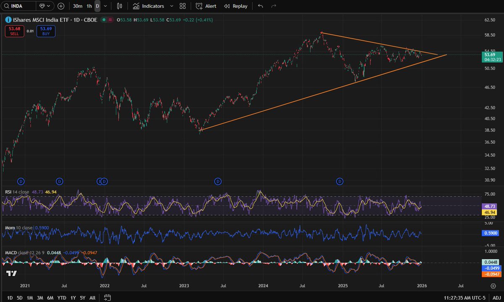The image size is (504, 302).
Task: Expand the Indicators dropdown chevron
Action: click(x=171, y=6)
